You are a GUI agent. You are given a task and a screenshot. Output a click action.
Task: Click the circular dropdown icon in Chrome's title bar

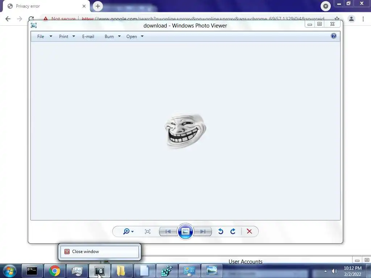pyautogui.click(x=326, y=6)
